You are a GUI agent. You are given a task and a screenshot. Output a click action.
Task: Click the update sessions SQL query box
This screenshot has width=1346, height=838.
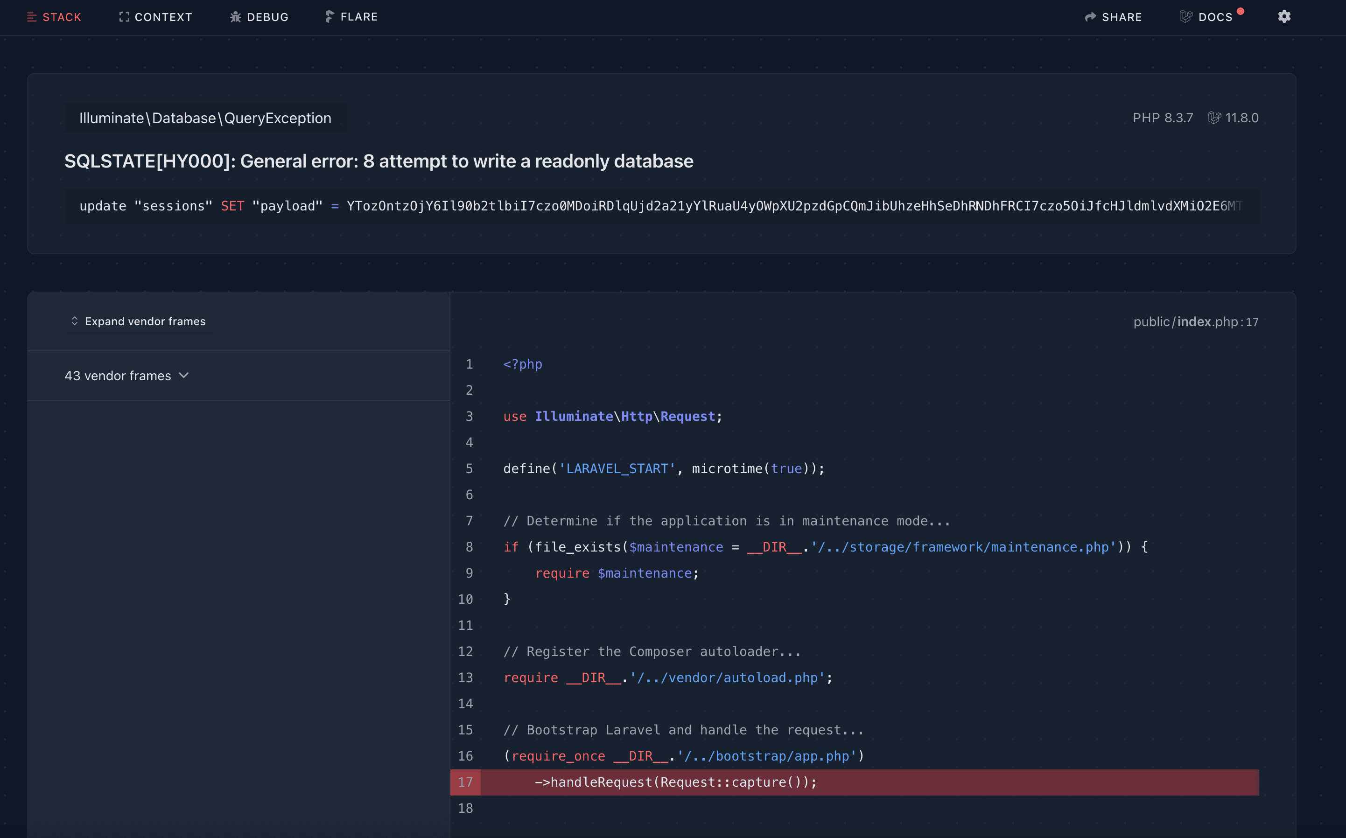pyautogui.click(x=662, y=206)
